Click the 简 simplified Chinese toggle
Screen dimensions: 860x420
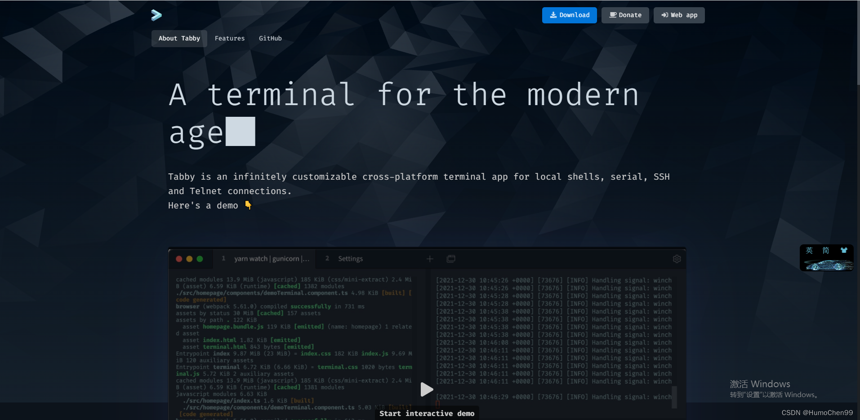[x=826, y=251]
